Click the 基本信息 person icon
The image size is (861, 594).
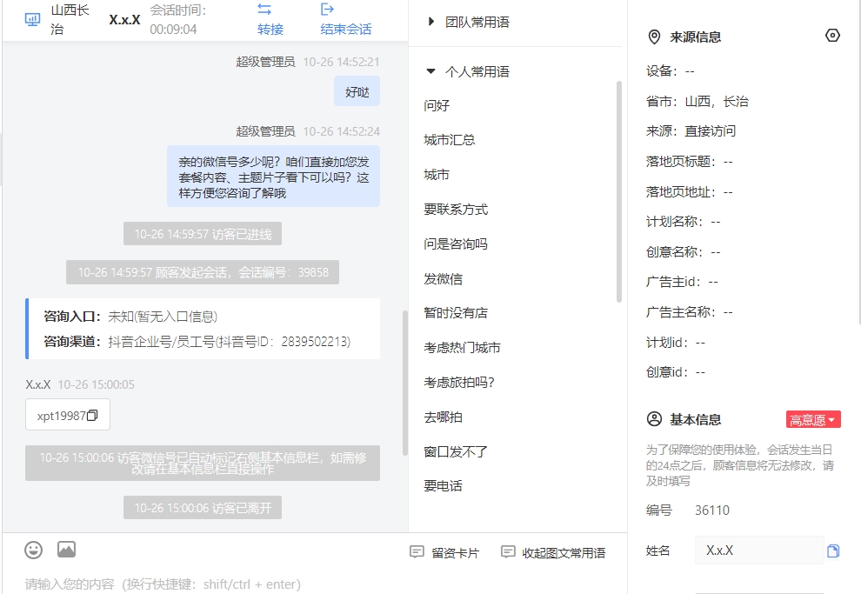[654, 419]
